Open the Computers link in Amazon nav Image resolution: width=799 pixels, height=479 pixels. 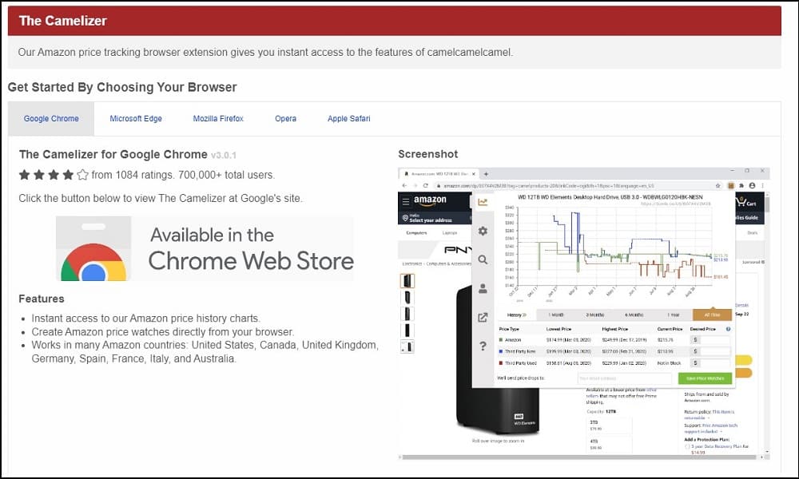pyautogui.click(x=416, y=233)
